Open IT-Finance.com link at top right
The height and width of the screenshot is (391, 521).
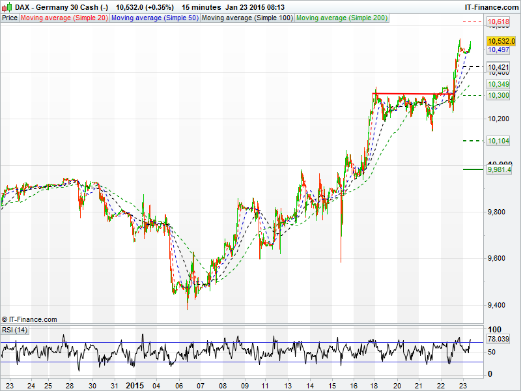[x=491, y=7]
